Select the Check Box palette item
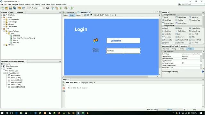 [x=167, y=31]
